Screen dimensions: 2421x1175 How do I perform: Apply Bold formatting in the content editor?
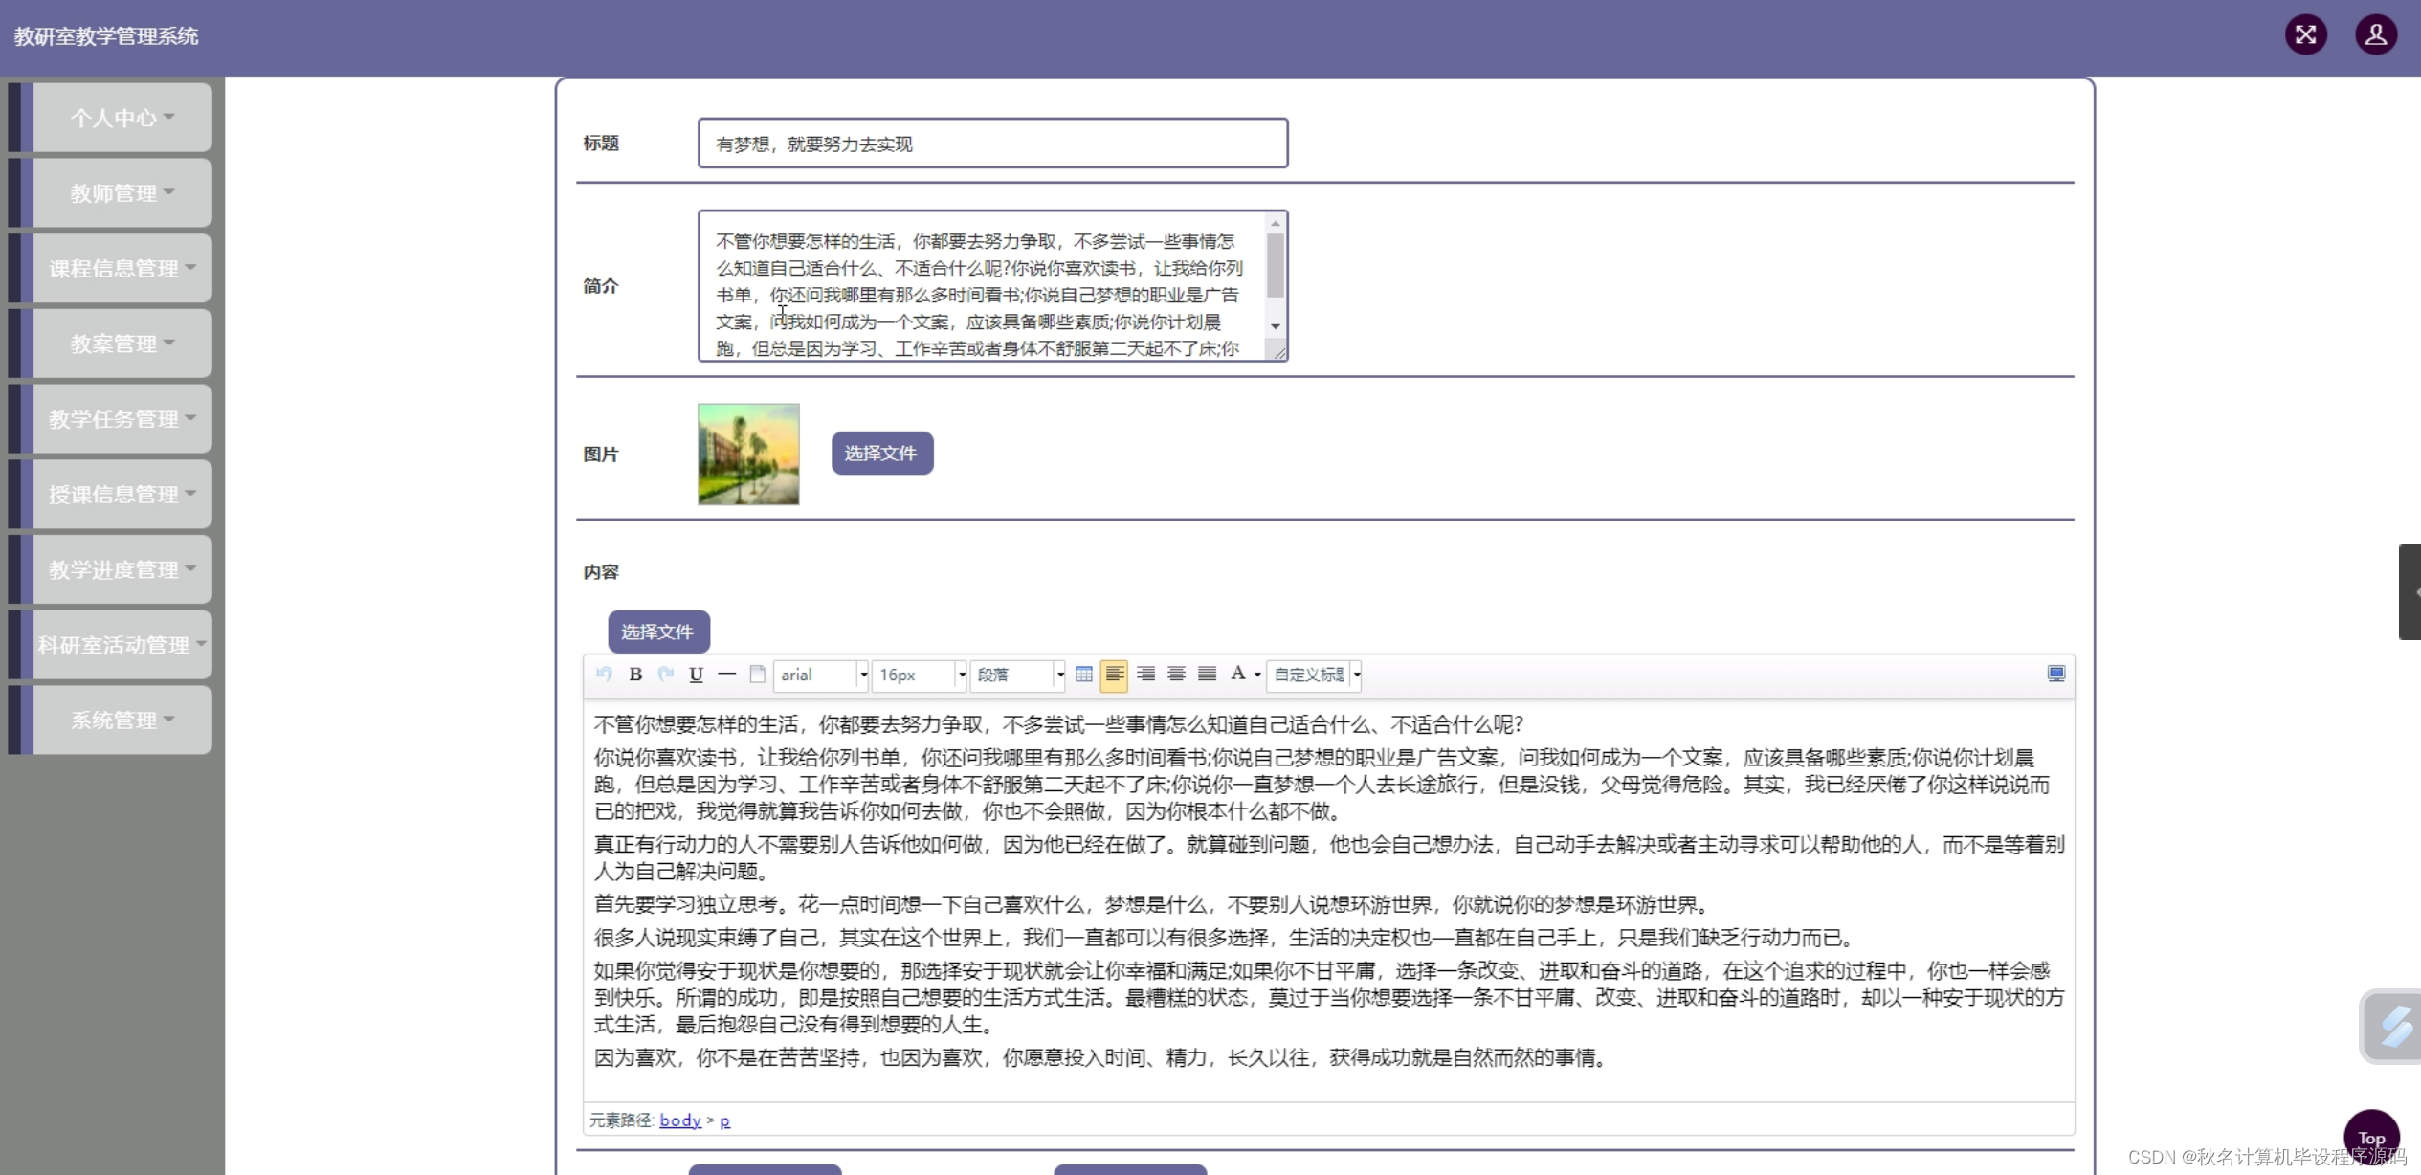[634, 675]
